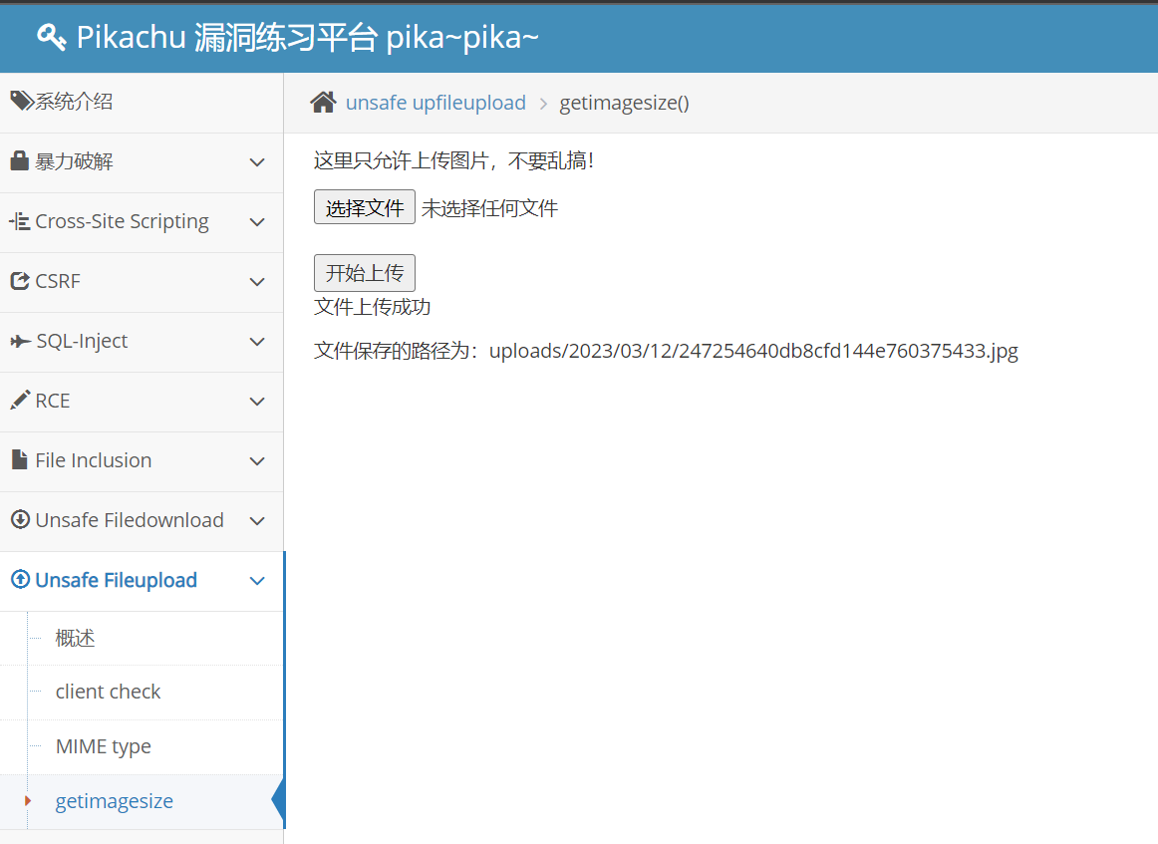Click the key icon in header
This screenshot has width=1158, height=844.
pos(52,38)
